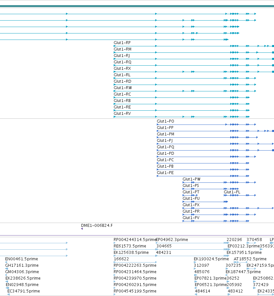Select the EK187447.5prime EST label
This screenshot has height=296, width=274.
[243, 272]
